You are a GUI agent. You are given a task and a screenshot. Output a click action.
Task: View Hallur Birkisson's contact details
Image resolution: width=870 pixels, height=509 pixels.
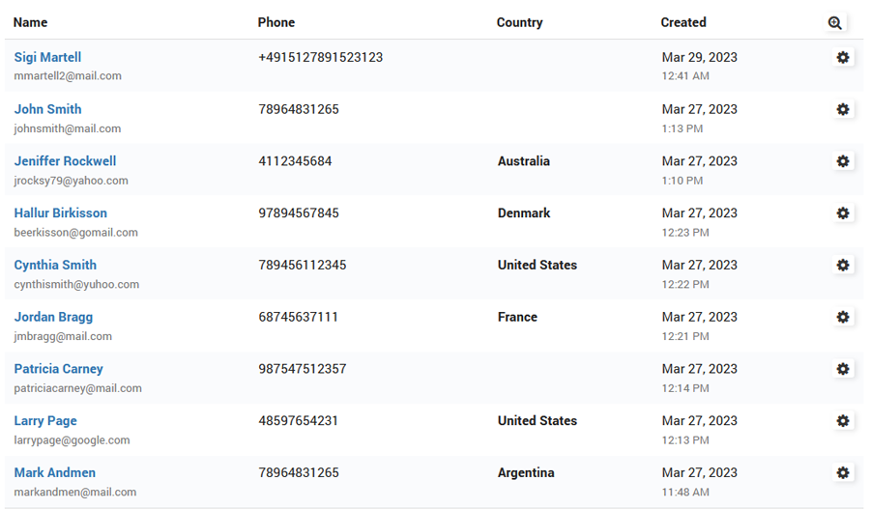tap(60, 212)
